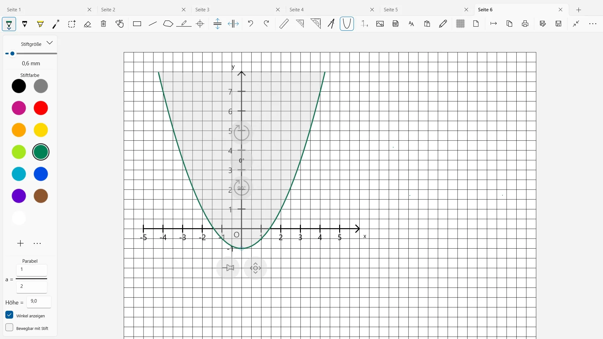The image size is (603, 339).
Task: Click the horizontal mirror split tool
Action: (x=233, y=24)
